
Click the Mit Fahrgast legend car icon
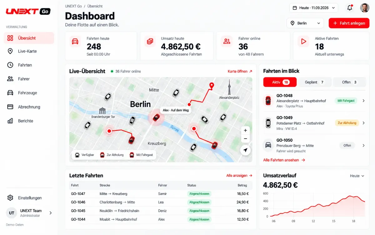pyautogui.click(x=132, y=155)
